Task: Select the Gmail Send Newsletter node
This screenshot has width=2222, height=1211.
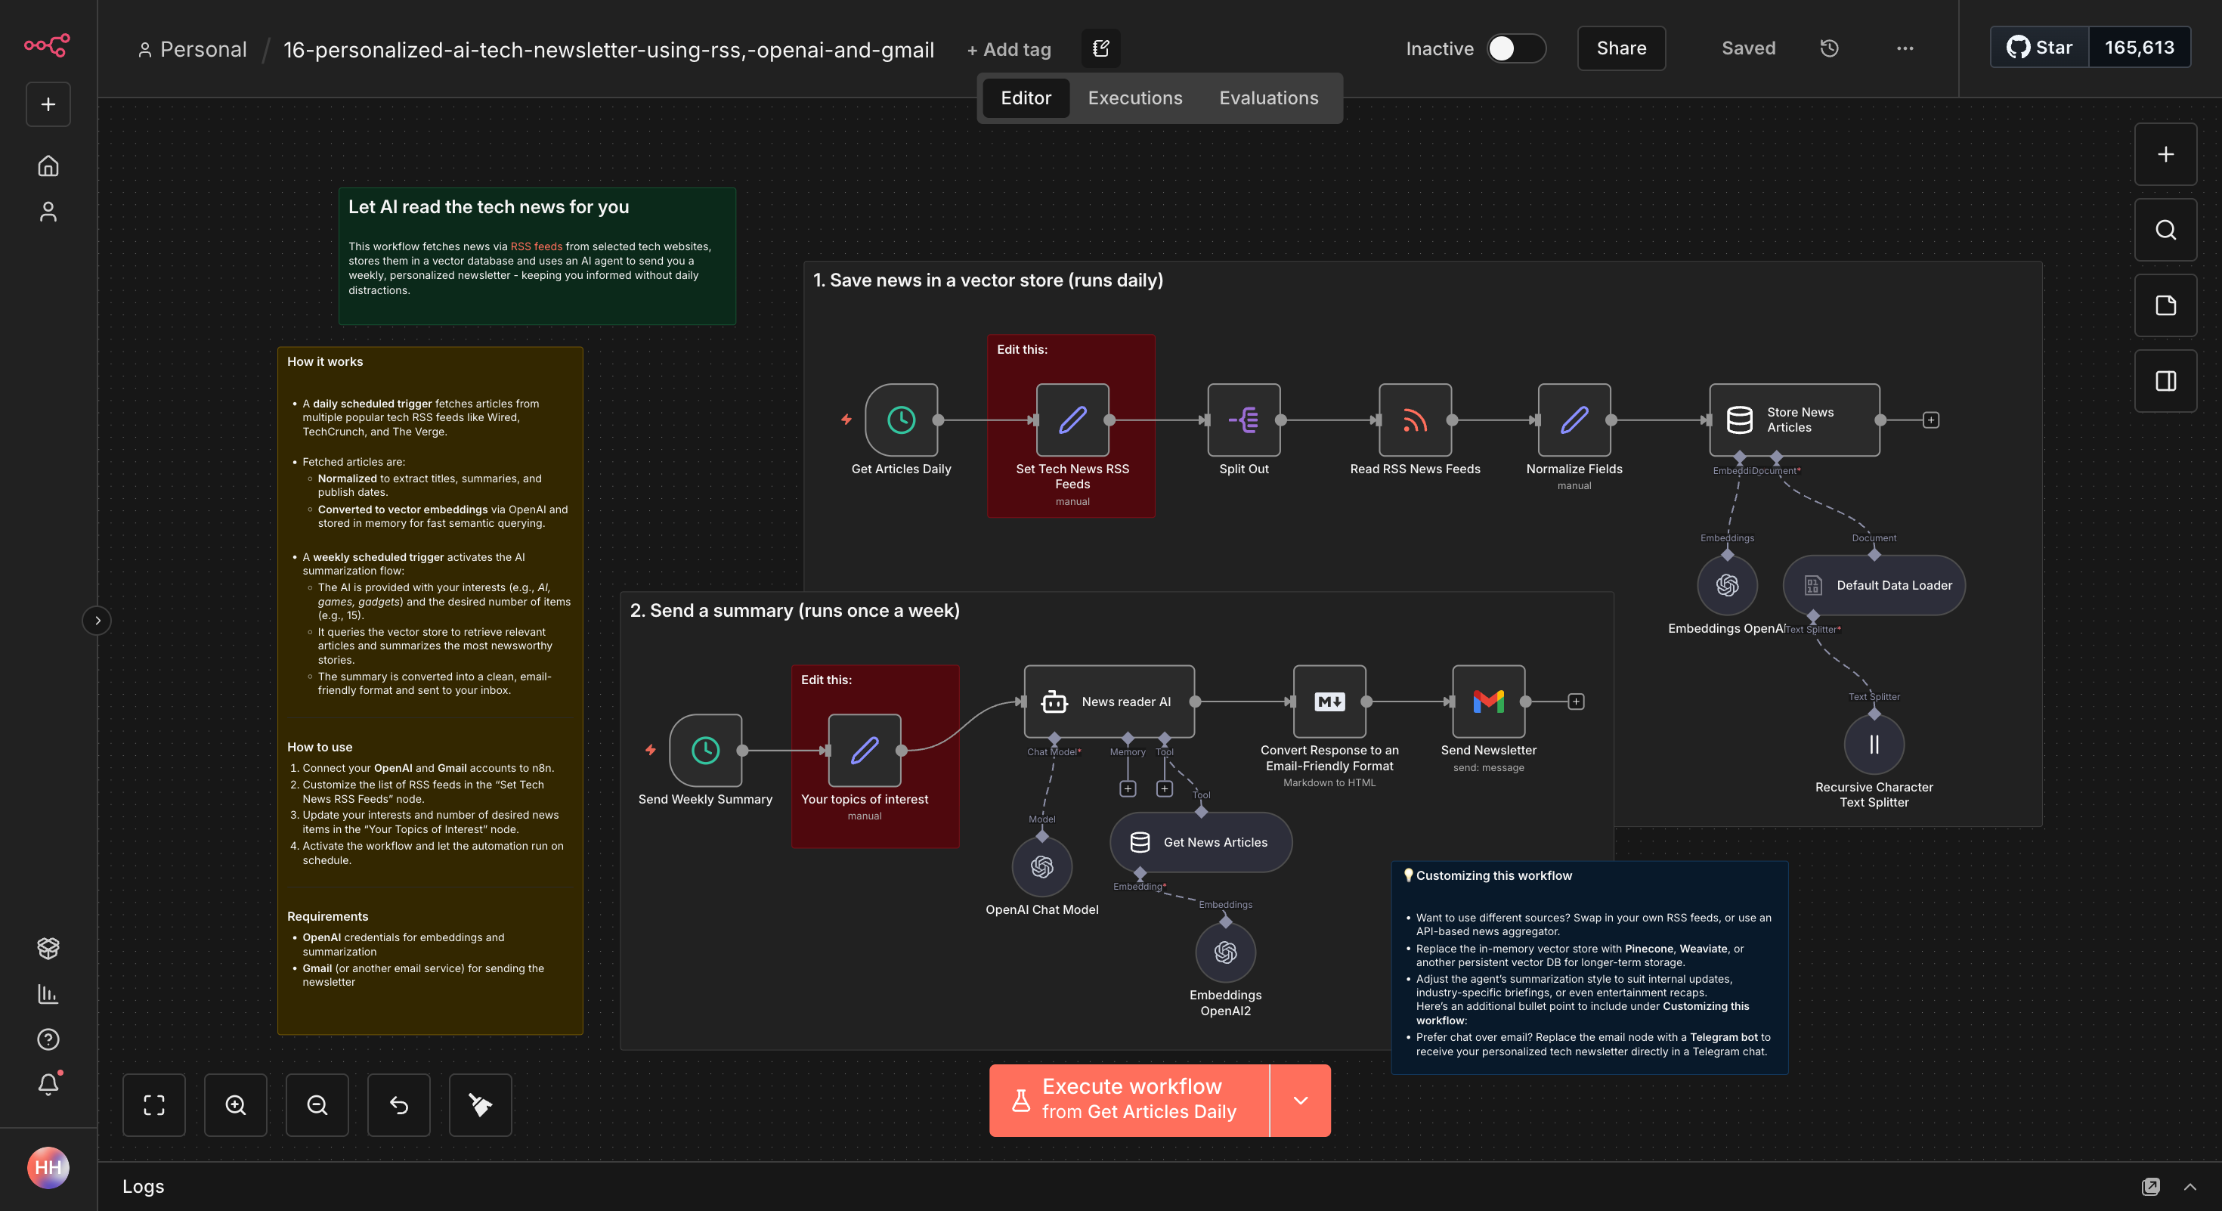Action: (x=1488, y=702)
